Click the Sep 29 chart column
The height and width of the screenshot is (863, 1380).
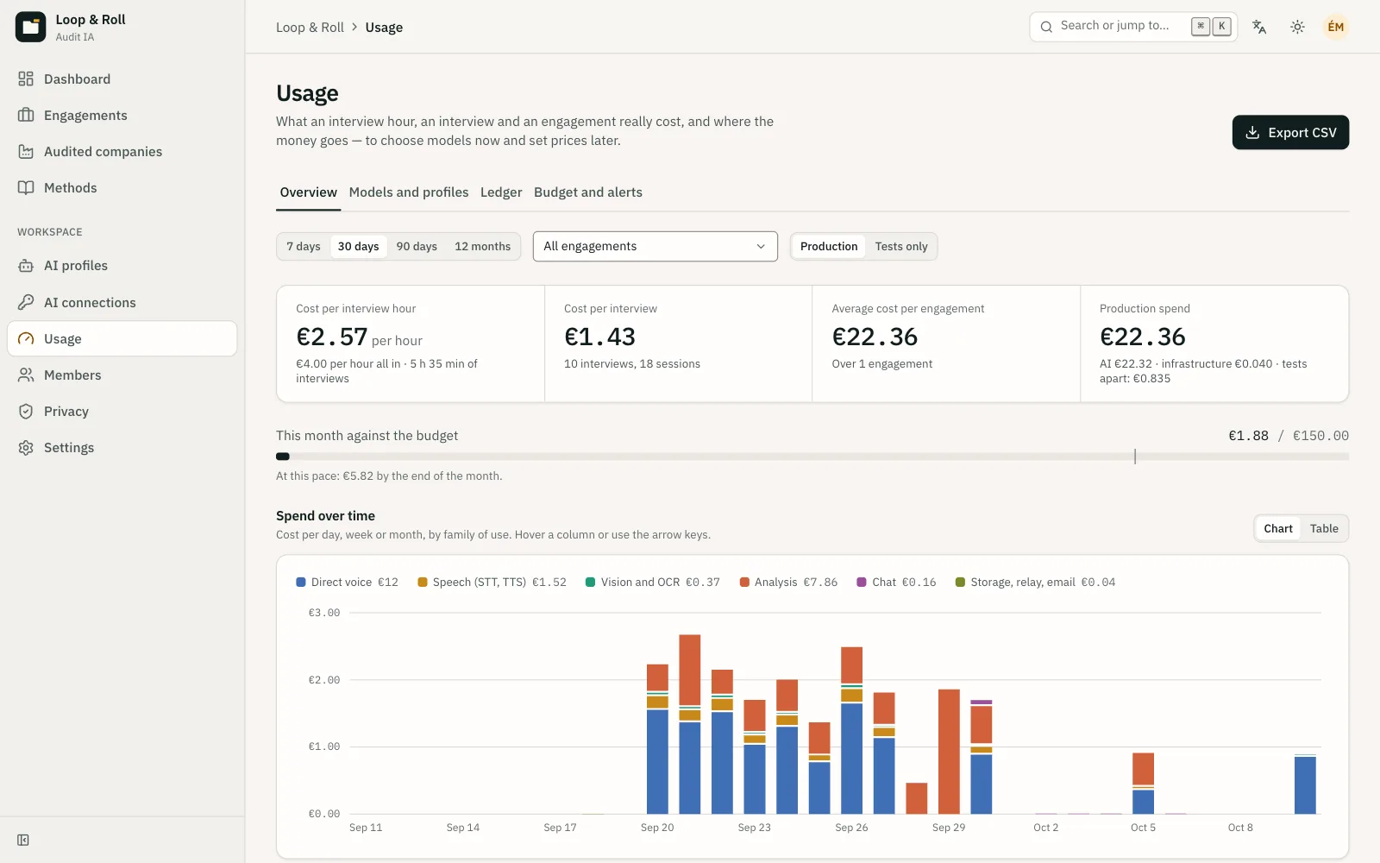click(949, 751)
